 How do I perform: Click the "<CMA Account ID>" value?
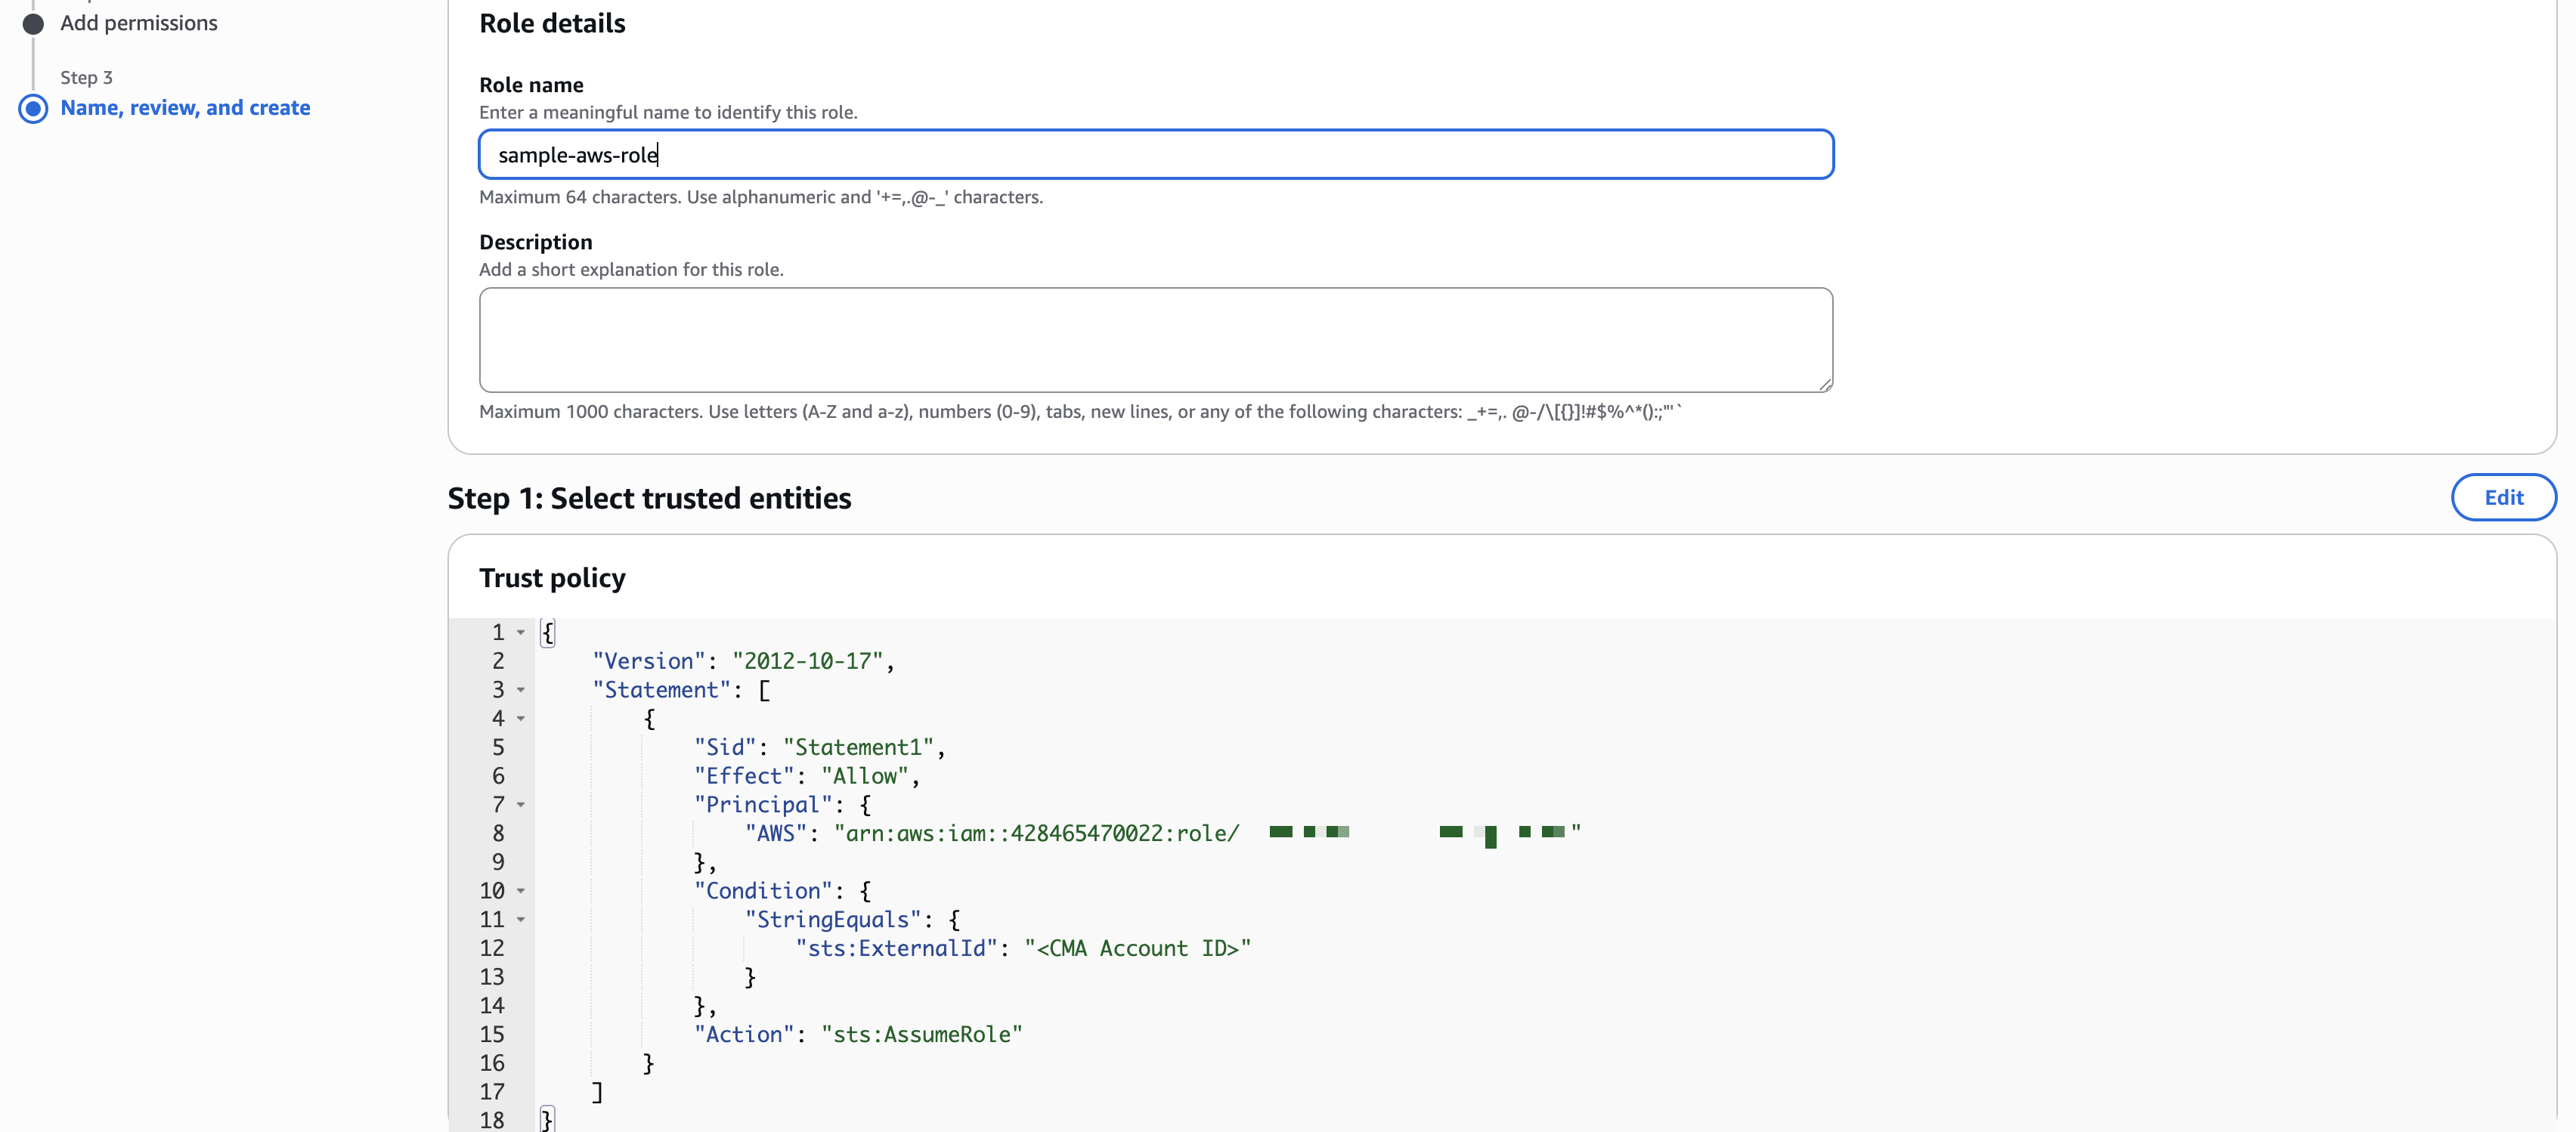[x=1138, y=948]
